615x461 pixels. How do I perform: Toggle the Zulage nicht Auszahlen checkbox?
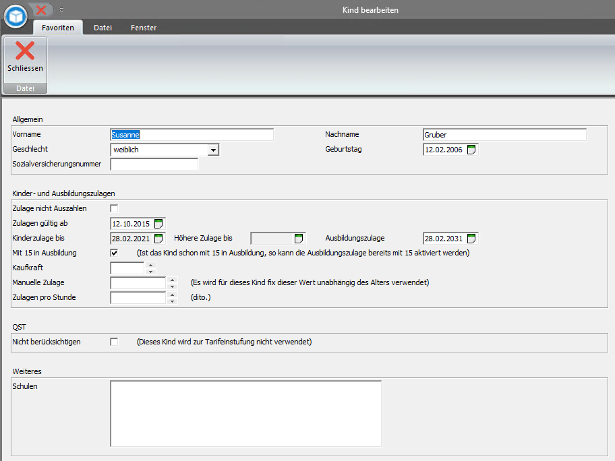[x=114, y=208]
